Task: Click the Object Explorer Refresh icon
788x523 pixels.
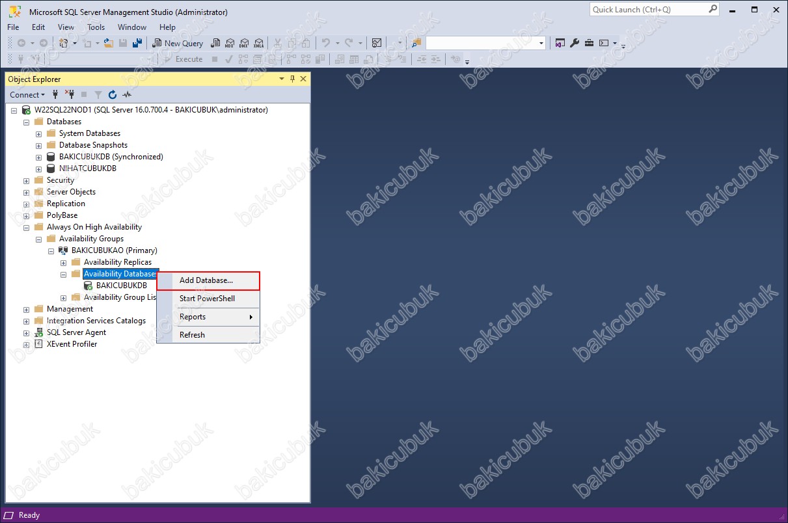Action: (x=113, y=94)
